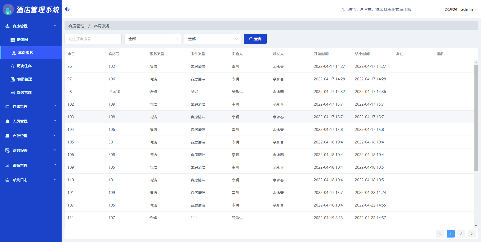Click the 挂账管理 wallet icon
Image resolution: width=481 pixels, height=242 pixels.
pos(7,106)
